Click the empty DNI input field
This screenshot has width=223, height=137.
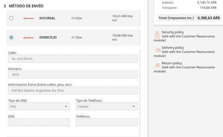click(39, 123)
